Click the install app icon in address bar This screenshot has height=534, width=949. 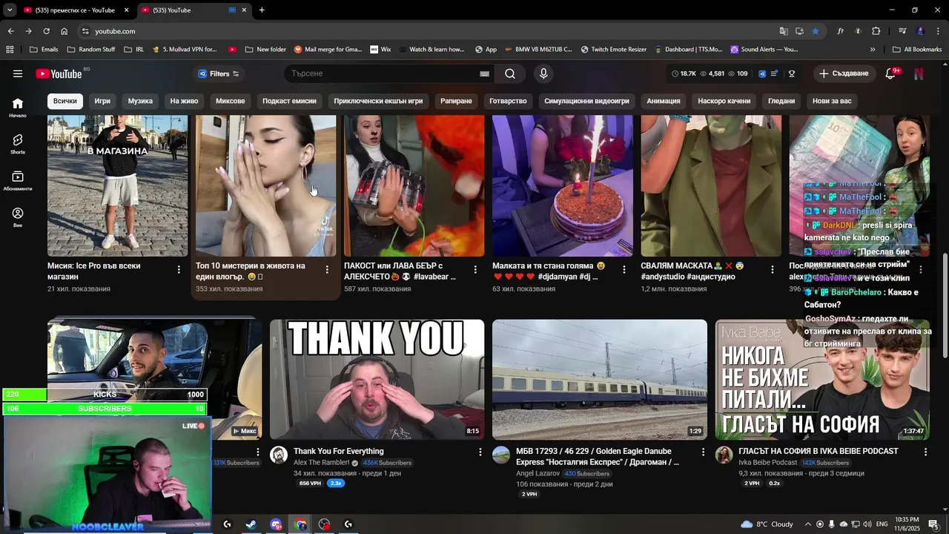coord(799,31)
